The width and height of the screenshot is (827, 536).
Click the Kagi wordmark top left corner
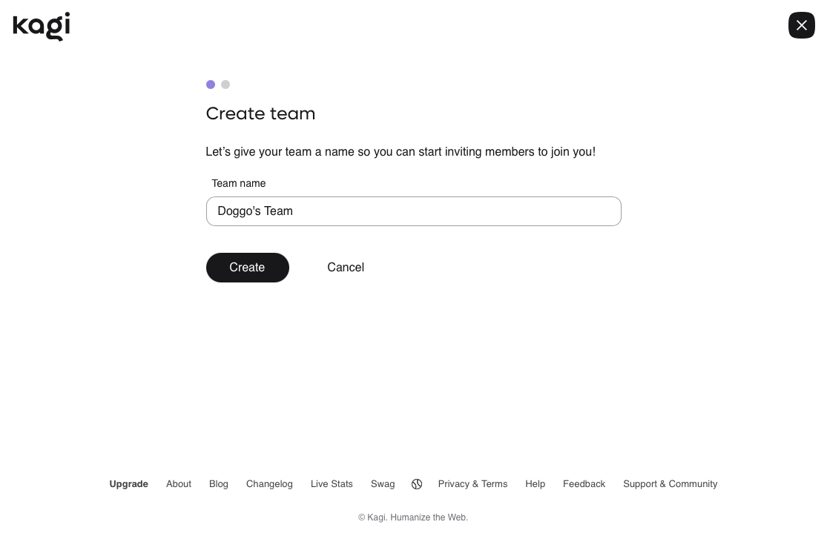[41, 26]
